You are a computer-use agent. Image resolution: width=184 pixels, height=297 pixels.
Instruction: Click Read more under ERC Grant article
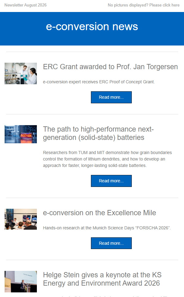tap(111, 97)
